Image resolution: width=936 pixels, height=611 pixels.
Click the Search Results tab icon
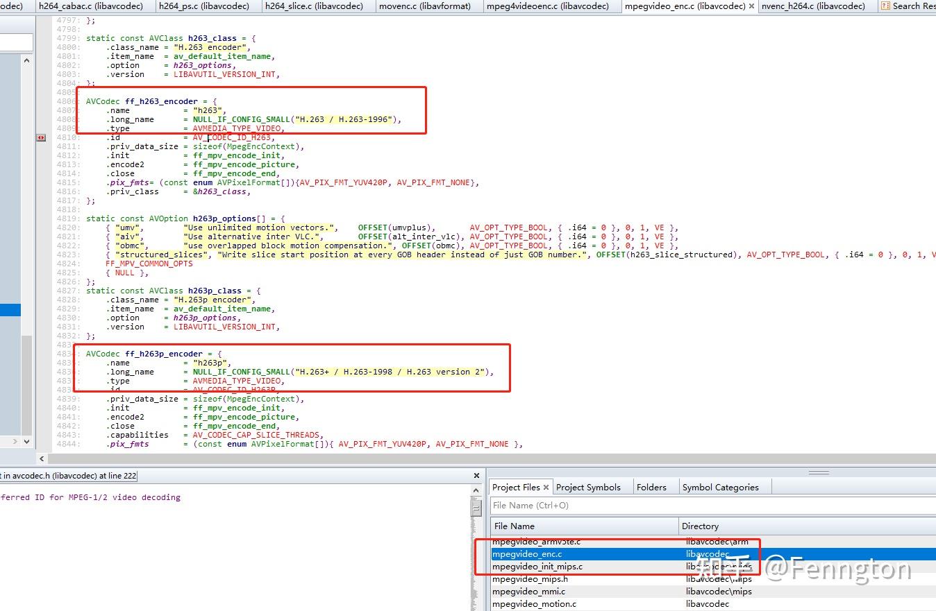[x=885, y=6]
